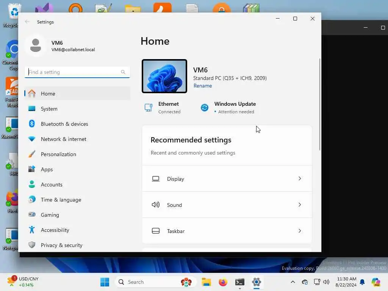The image size is (388, 291).
Task: Click the VM6 user avatar icon
Action: (36, 45)
